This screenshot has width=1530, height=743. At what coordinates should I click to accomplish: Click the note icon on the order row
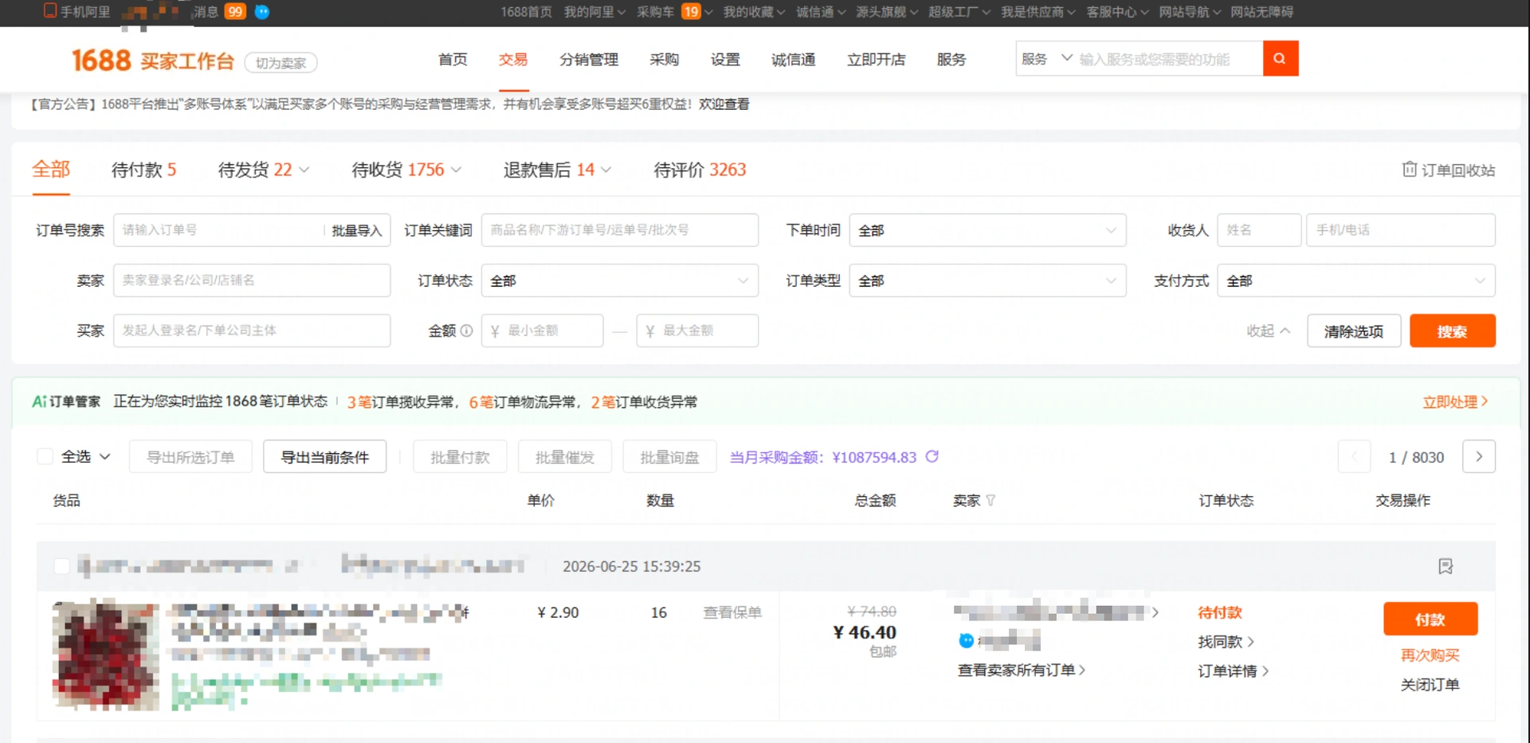1446,566
